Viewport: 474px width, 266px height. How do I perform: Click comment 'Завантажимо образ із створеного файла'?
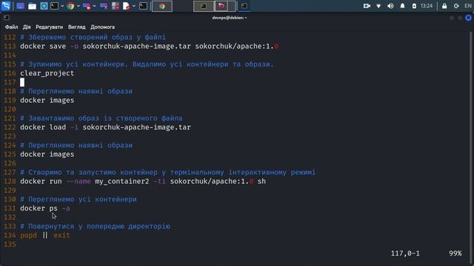[105, 118]
